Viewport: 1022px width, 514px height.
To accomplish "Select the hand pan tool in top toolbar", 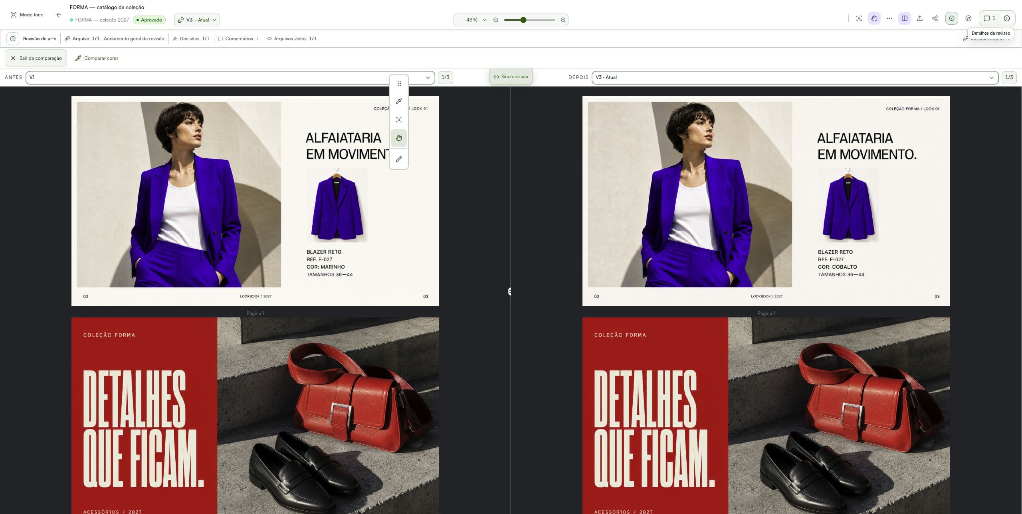I will pyautogui.click(x=874, y=18).
